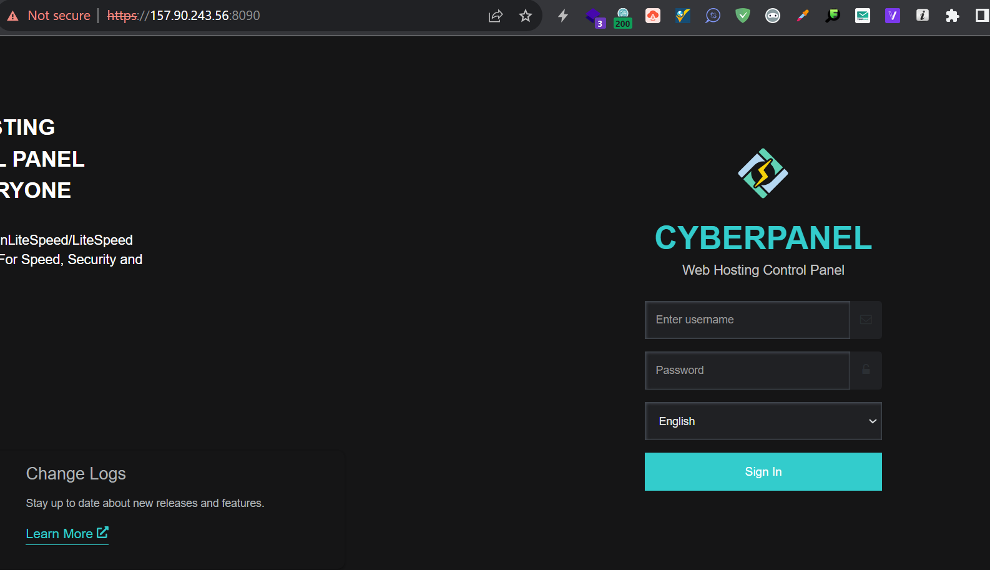The height and width of the screenshot is (570, 990).
Task: Bookmark this page with the star icon
Action: [526, 16]
